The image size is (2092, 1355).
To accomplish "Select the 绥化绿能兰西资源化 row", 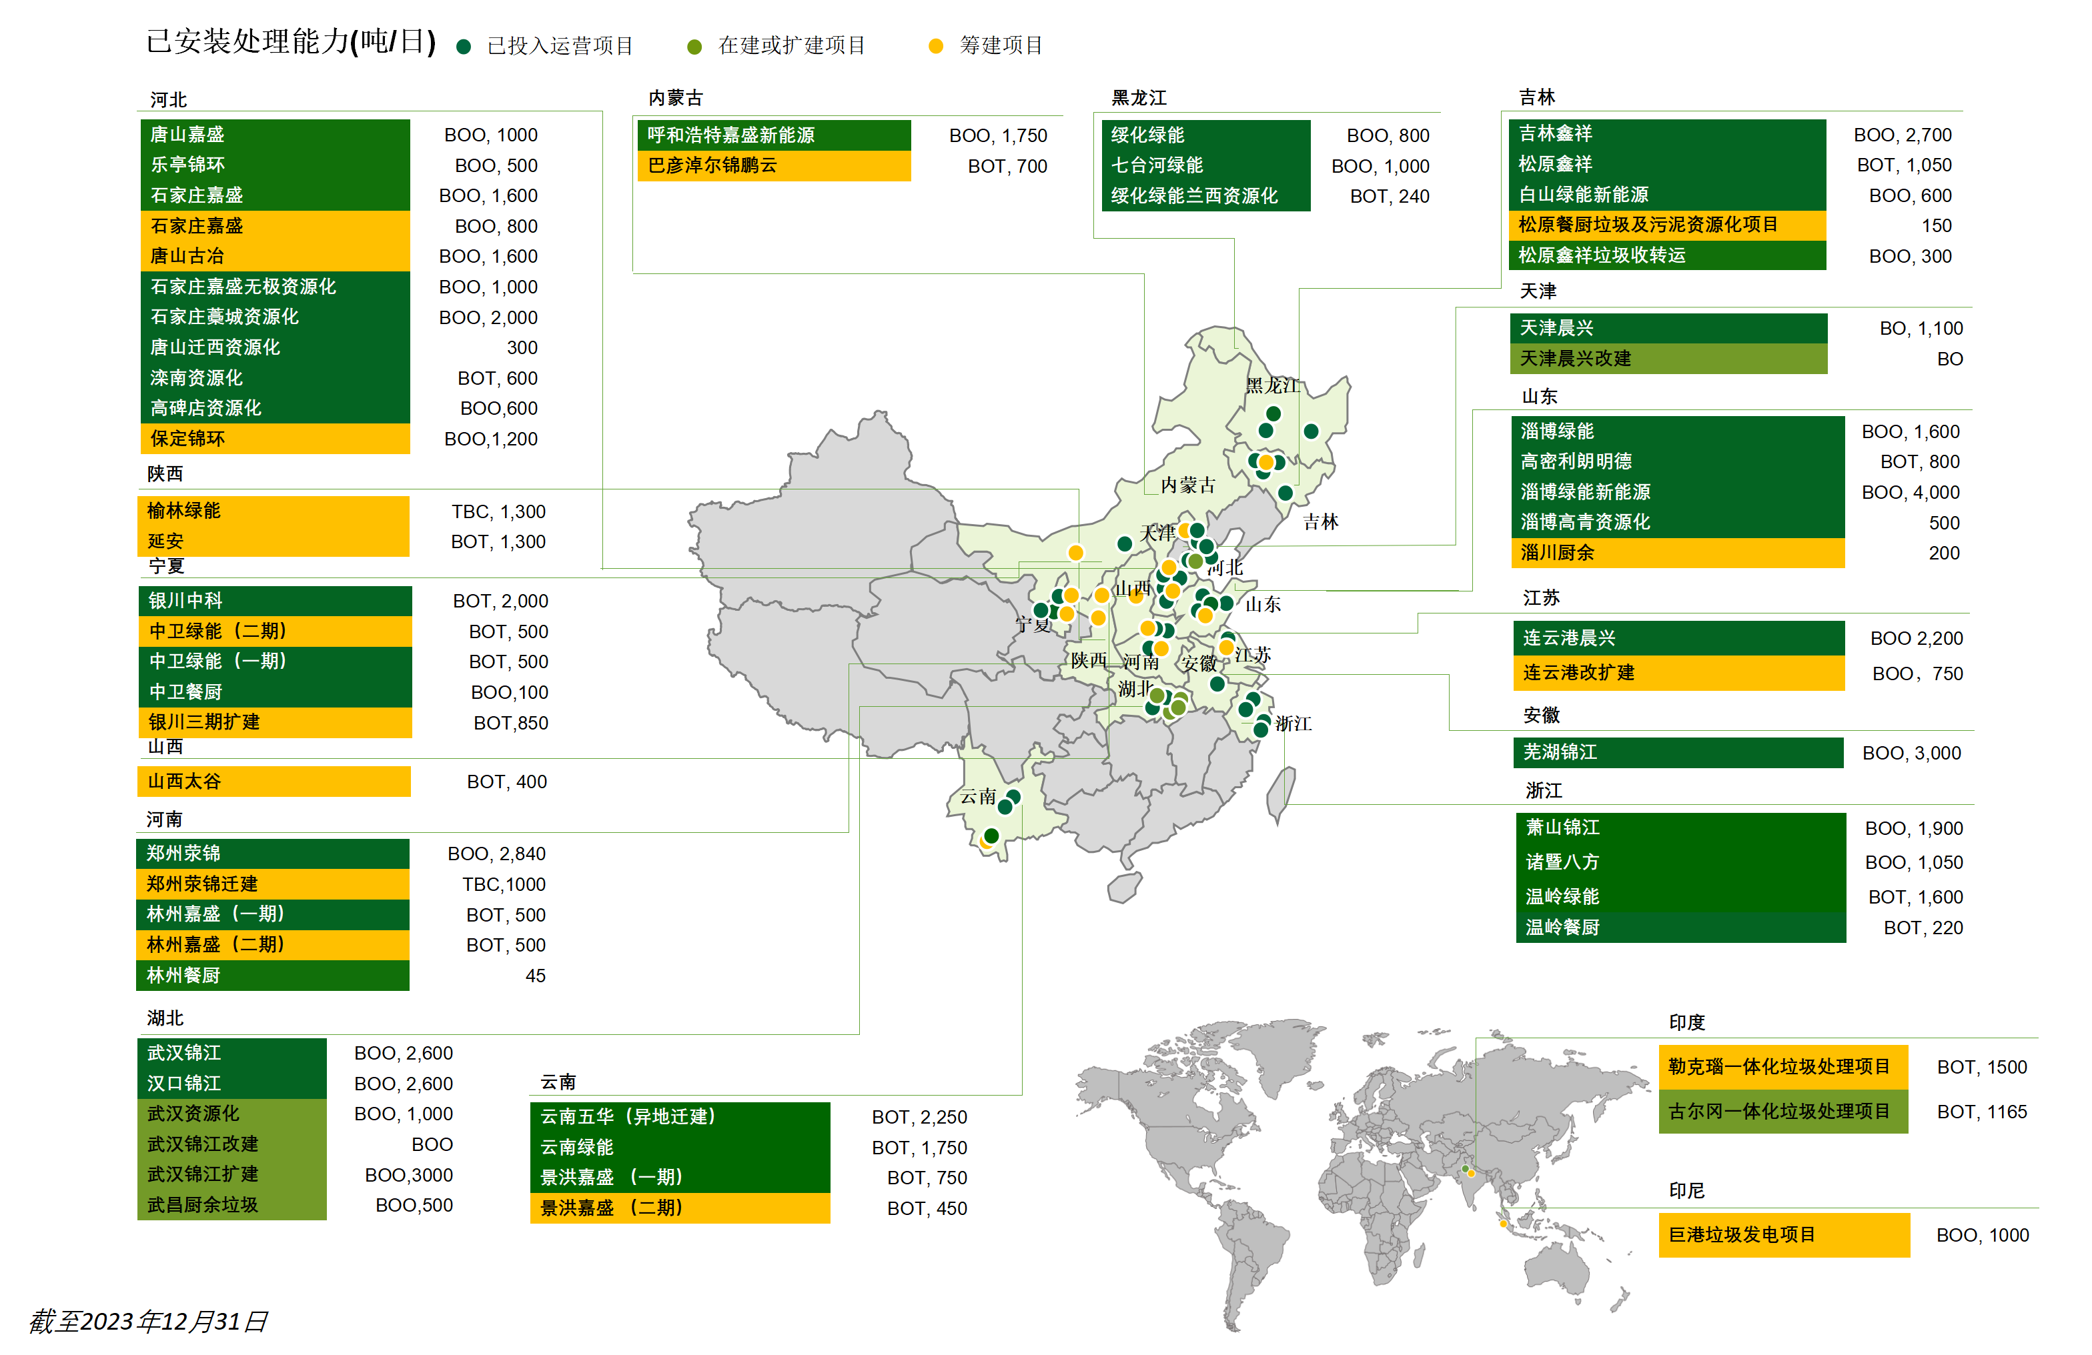I will [1206, 196].
